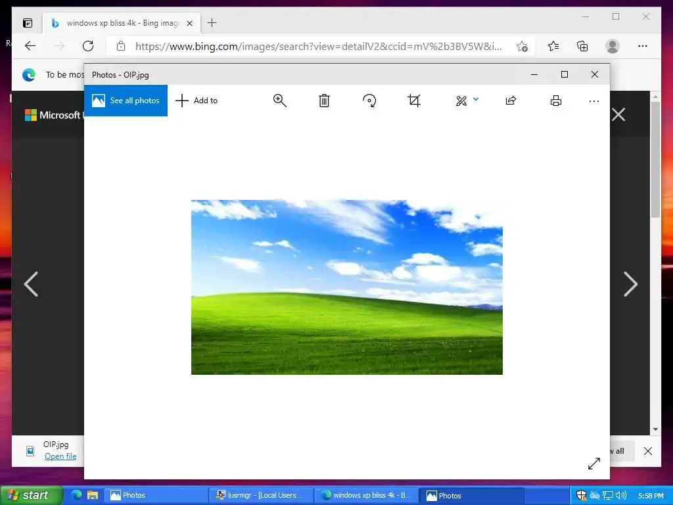The width and height of the screenshot is (673, 505).
Task: Open the crop tool in Photos
Action: (x=414, y=101)
